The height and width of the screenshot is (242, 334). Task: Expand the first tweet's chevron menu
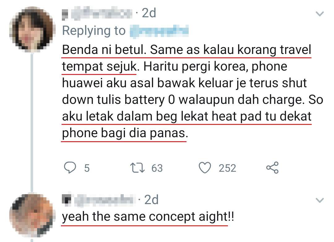[319, 14]
